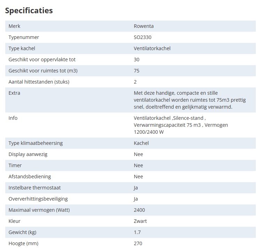This screenshot has width=260, height=249.
Task: Click the Aantal hittestanden (stuks) label
Action: coord(39,82)
